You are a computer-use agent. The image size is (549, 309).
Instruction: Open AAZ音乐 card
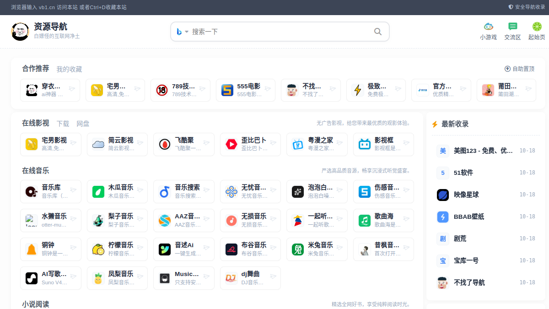[x=184, y=220]
